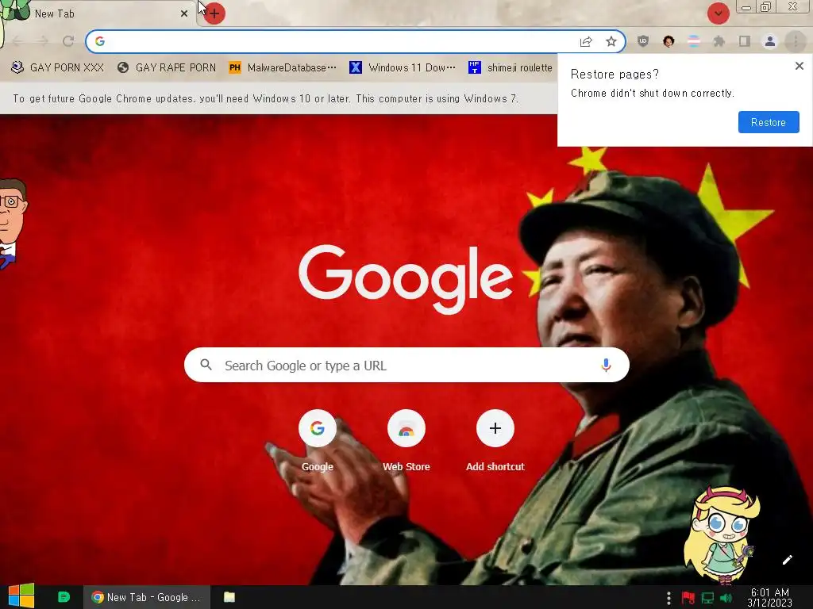
Task: Dismiss the Restore pages popup
Action: click(799, 66)
